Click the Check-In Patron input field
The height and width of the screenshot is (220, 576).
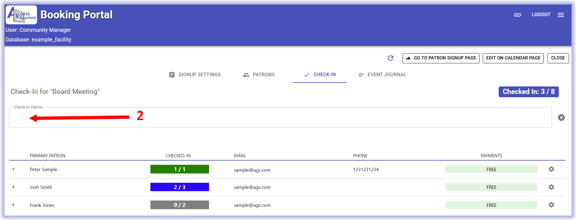pyautogui.click(x=280, y=118)
